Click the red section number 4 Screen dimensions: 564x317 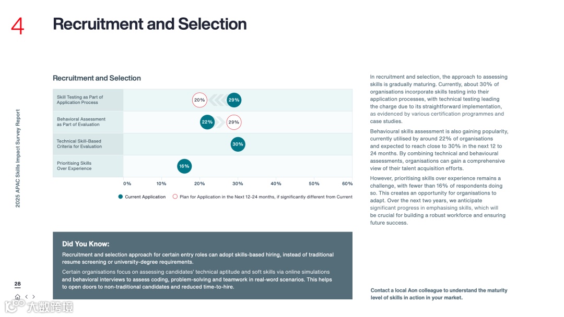tap(18, 26)
